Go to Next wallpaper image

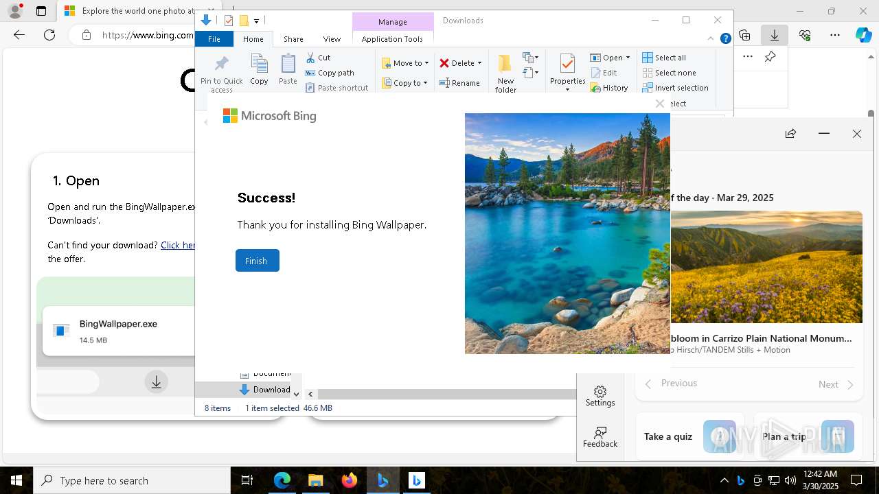[x=836, y=384]
